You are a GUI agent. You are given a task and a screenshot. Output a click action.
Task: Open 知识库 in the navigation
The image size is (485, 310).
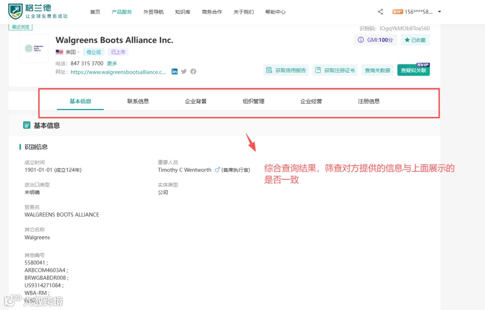182,12
